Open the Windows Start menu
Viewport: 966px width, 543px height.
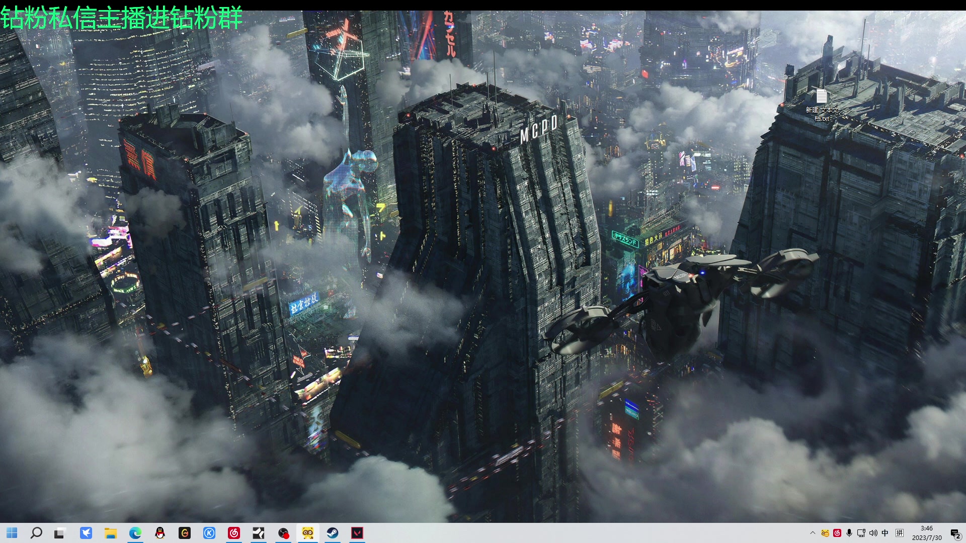12,533
